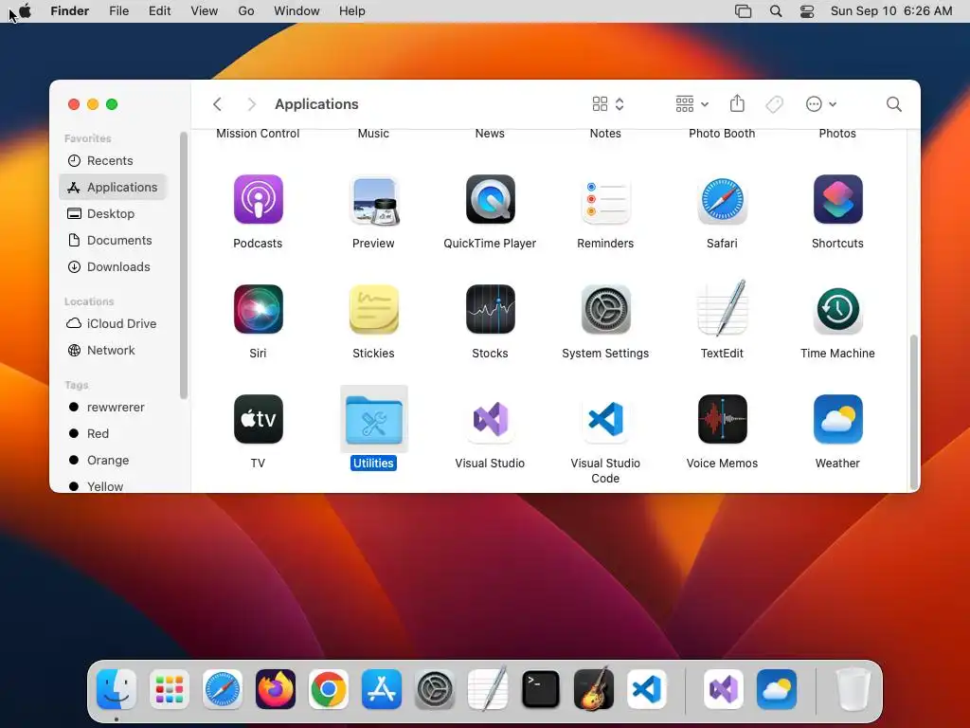The image size is (970, 728).
Task: Select TextEdit icon in Finder window
Action: (x=722, y=309)
